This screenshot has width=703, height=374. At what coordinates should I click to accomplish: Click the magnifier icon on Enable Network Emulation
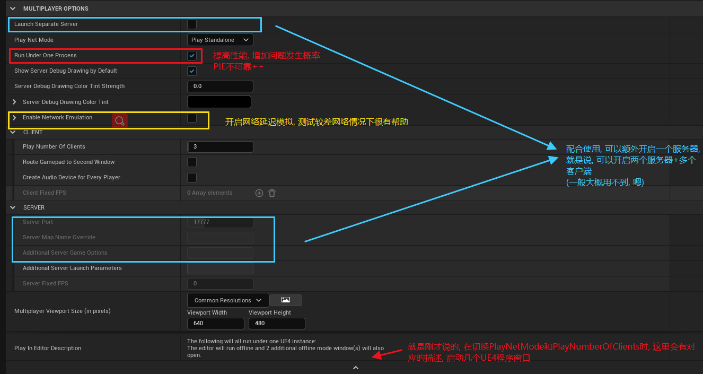(x=120, y=120)
